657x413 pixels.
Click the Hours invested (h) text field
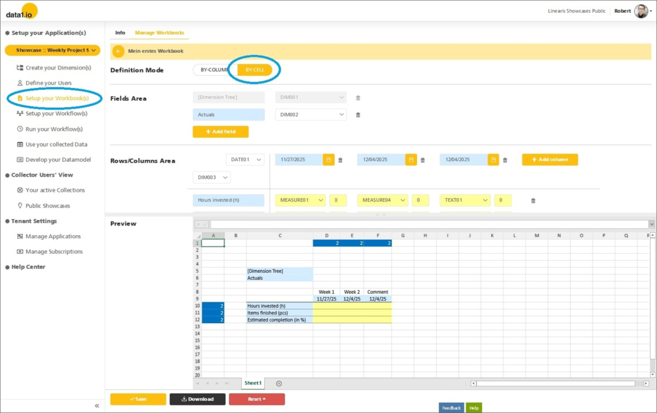click(228, 200)
